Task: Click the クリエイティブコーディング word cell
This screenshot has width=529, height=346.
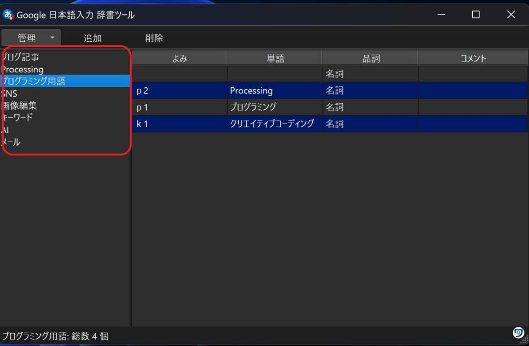Action: click(275, 124)
